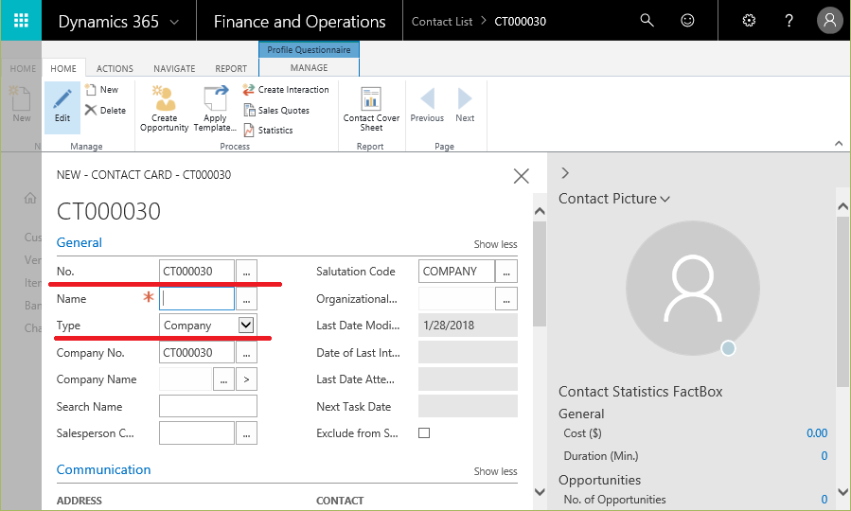Open the app launcher waffle icon
The image size is (851, 511).
pos(21,21)
